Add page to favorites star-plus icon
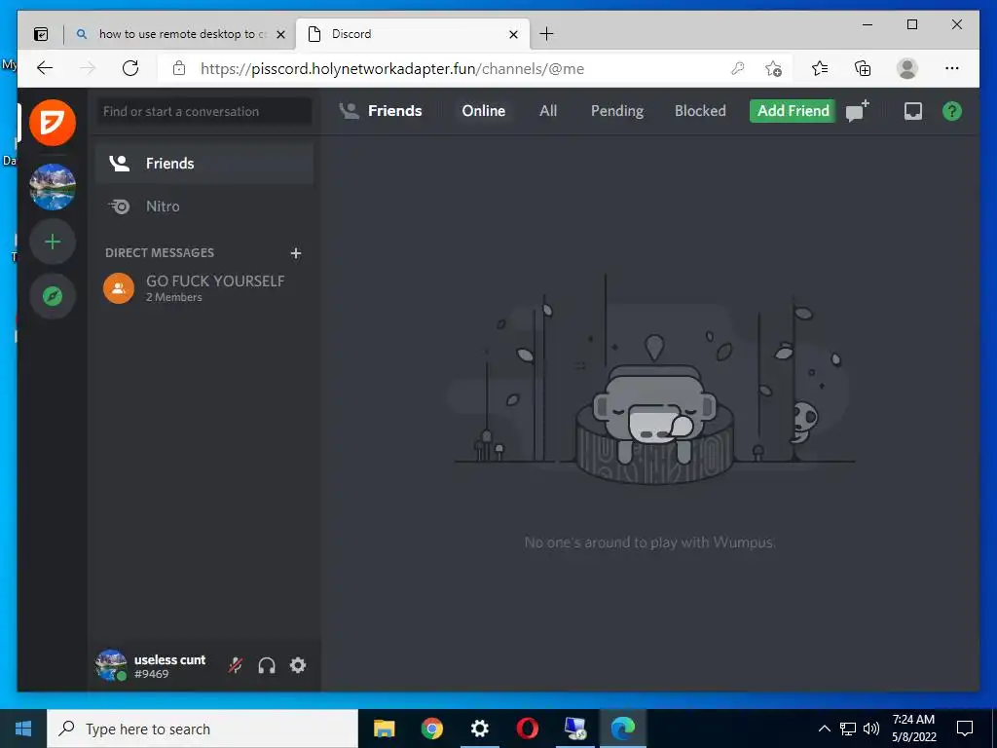997x748 pixels. (x=773, y=68)
